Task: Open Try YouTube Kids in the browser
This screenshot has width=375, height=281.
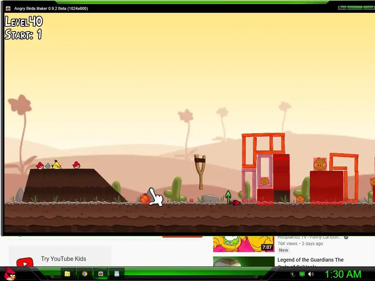Action: (63, 259)
